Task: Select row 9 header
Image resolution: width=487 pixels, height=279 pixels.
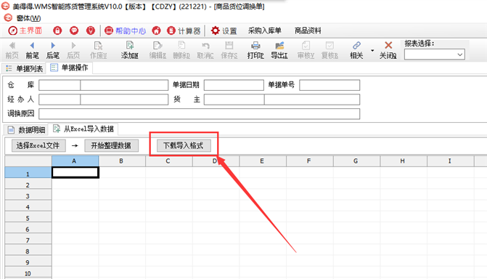Action: tap(28, 261)
